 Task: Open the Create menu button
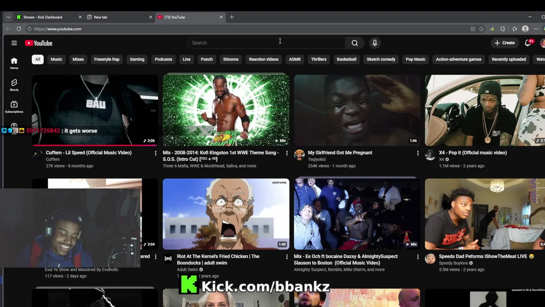point(505,43)
